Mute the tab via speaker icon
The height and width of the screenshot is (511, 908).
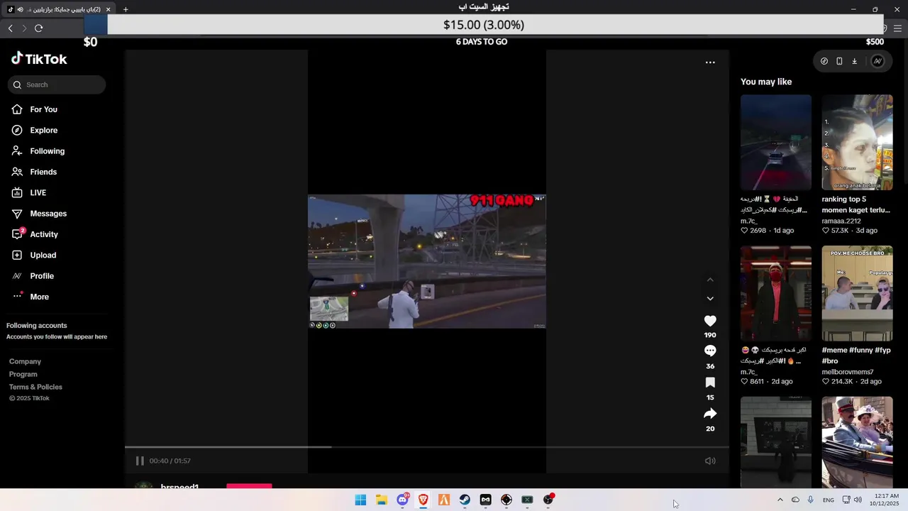click(x=19, y=9)
